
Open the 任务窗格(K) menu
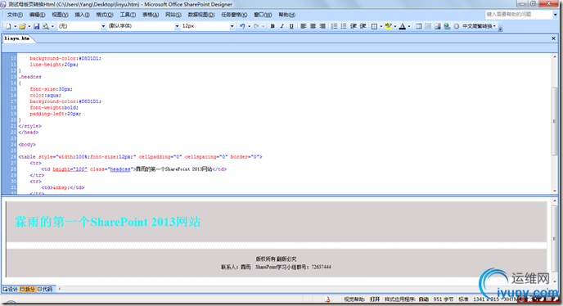[234, 15]
